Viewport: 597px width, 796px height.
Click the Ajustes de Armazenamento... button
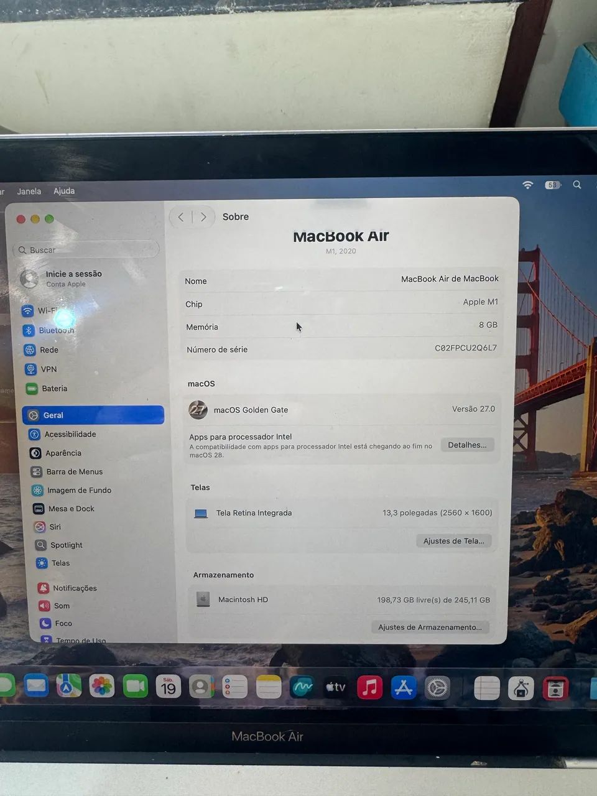[x=430, y=627]
